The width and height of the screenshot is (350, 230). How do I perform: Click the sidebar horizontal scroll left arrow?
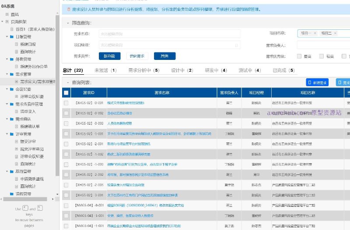coord(1,199)
